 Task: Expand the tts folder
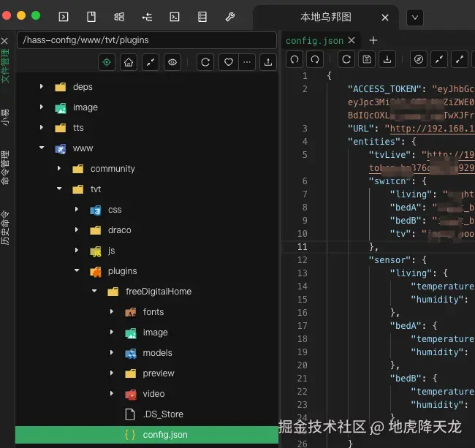click(42, 127)
